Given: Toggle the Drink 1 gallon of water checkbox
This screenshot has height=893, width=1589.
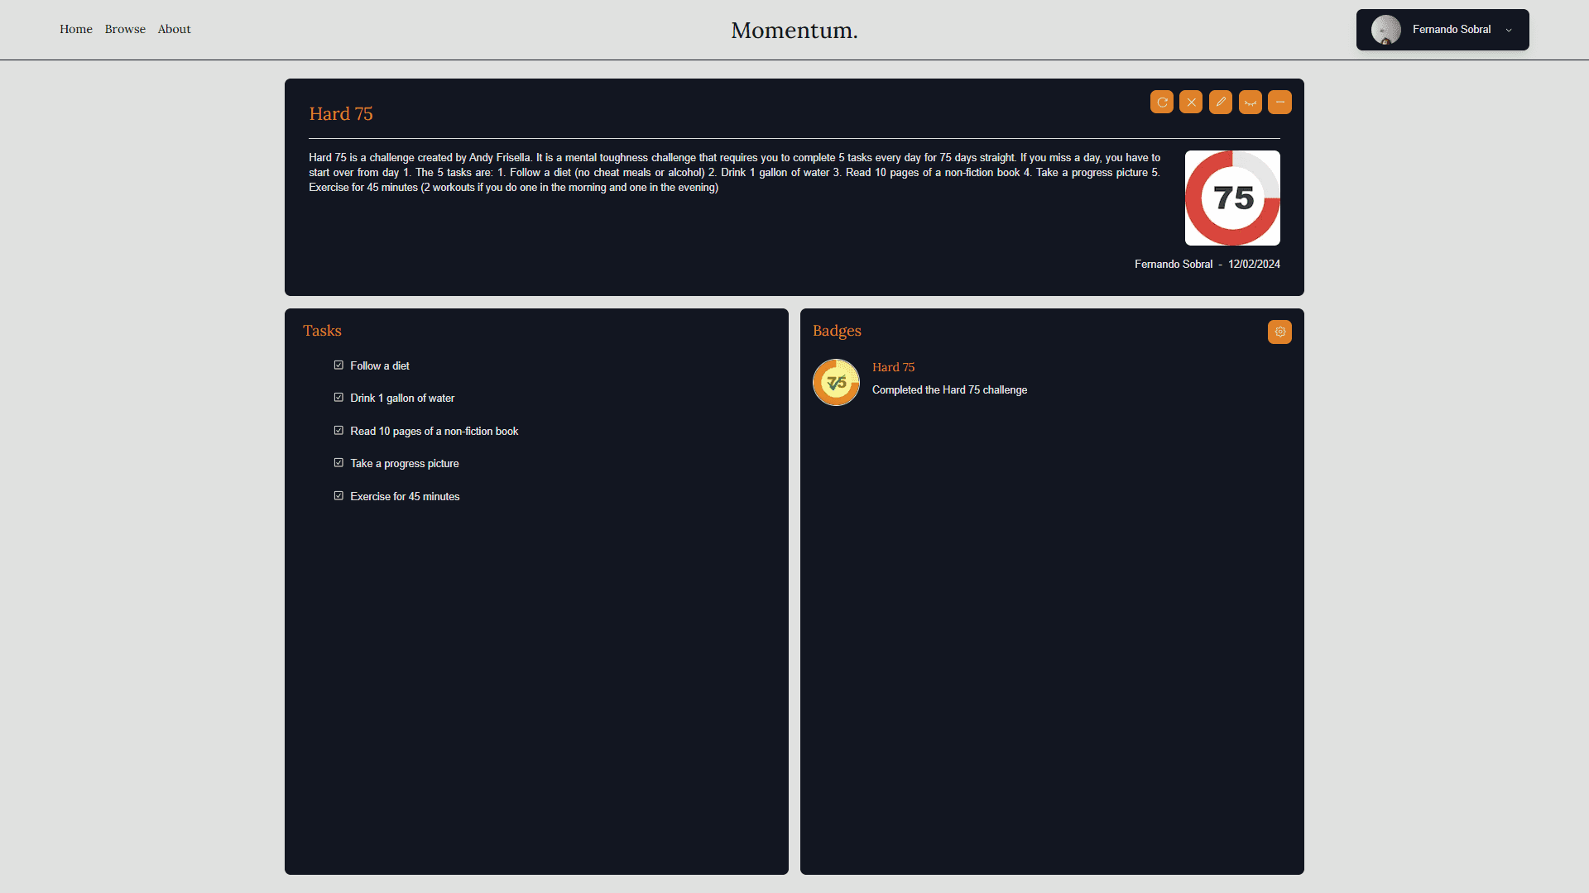Looking at the screenshot, I should coord(338,398).
